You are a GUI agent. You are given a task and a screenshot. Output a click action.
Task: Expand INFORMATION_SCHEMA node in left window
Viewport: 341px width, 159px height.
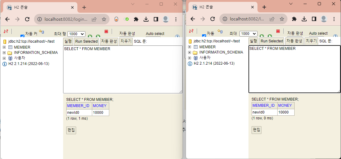(4, 53)
